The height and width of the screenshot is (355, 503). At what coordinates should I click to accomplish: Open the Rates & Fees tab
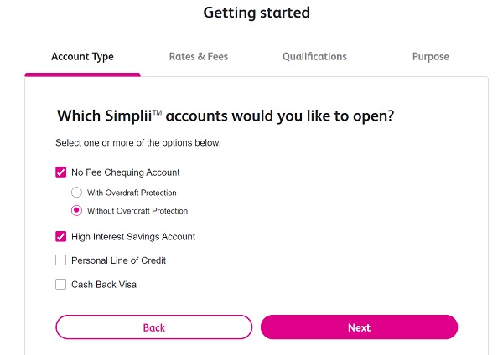[x=199, y=57]
